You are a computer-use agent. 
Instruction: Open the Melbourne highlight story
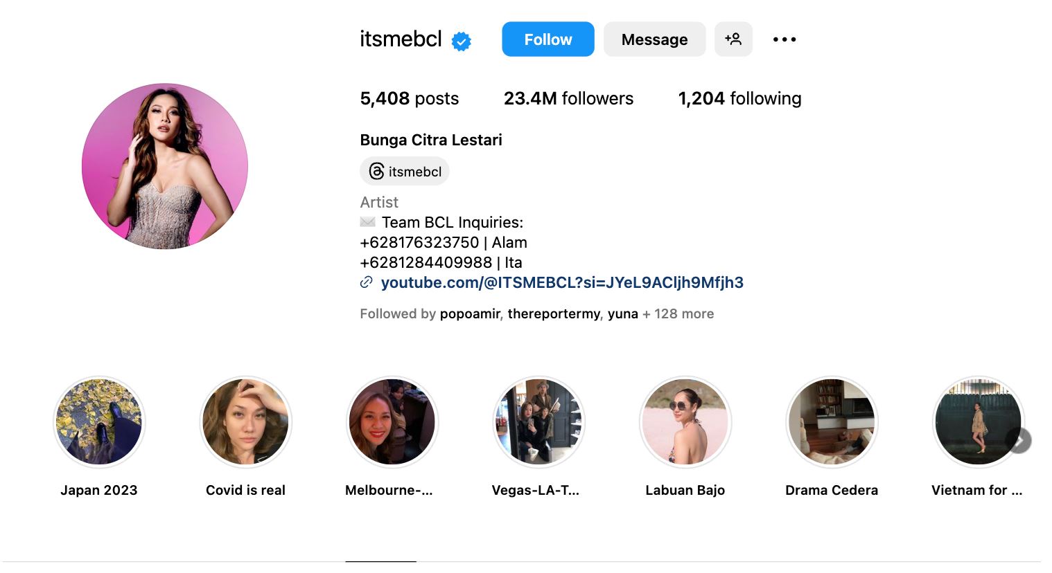(x=392, y=422)
